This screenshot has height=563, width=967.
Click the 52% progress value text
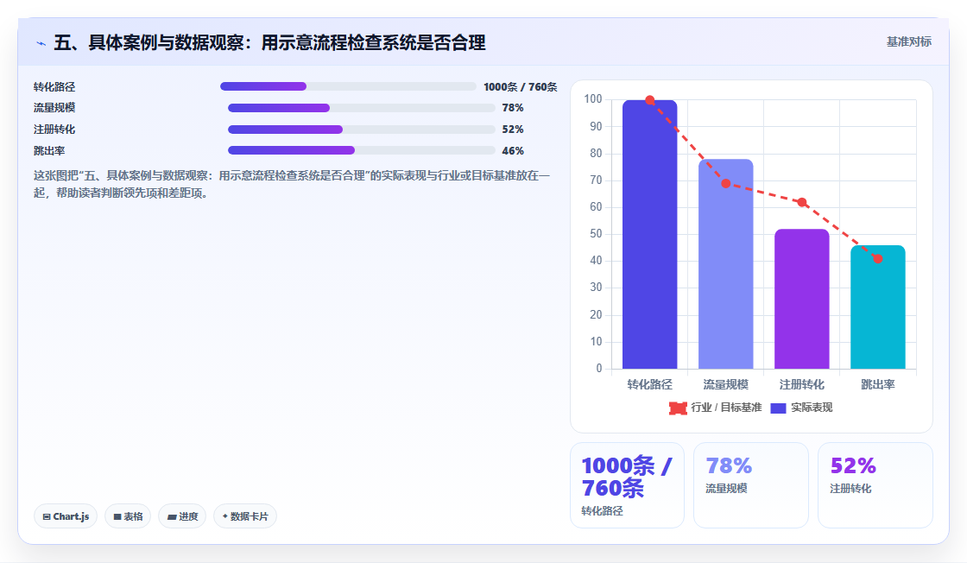pyautogui.click(x=513, y=130)
